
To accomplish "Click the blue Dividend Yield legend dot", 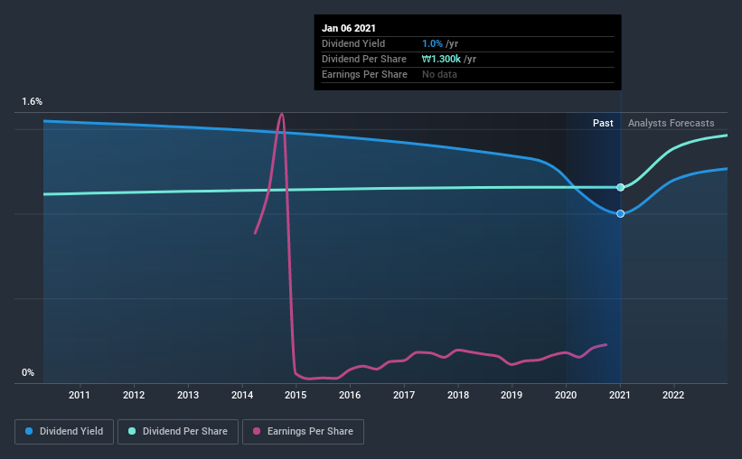I will [29, 431].
